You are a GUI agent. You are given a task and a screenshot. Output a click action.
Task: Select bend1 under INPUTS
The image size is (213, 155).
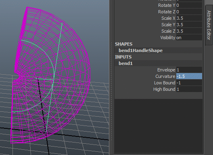tap(125, 63)
